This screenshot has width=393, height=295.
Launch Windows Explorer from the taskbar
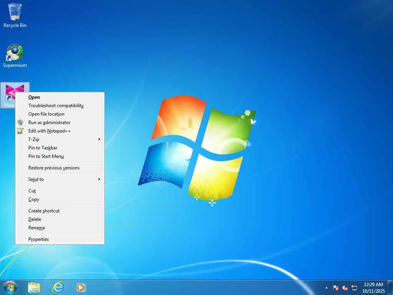pyautogui.click(x=34, y=287)
